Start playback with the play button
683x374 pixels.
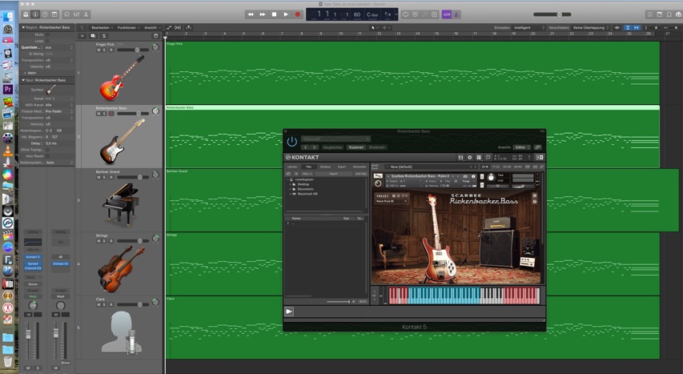(x=286, y=14)
